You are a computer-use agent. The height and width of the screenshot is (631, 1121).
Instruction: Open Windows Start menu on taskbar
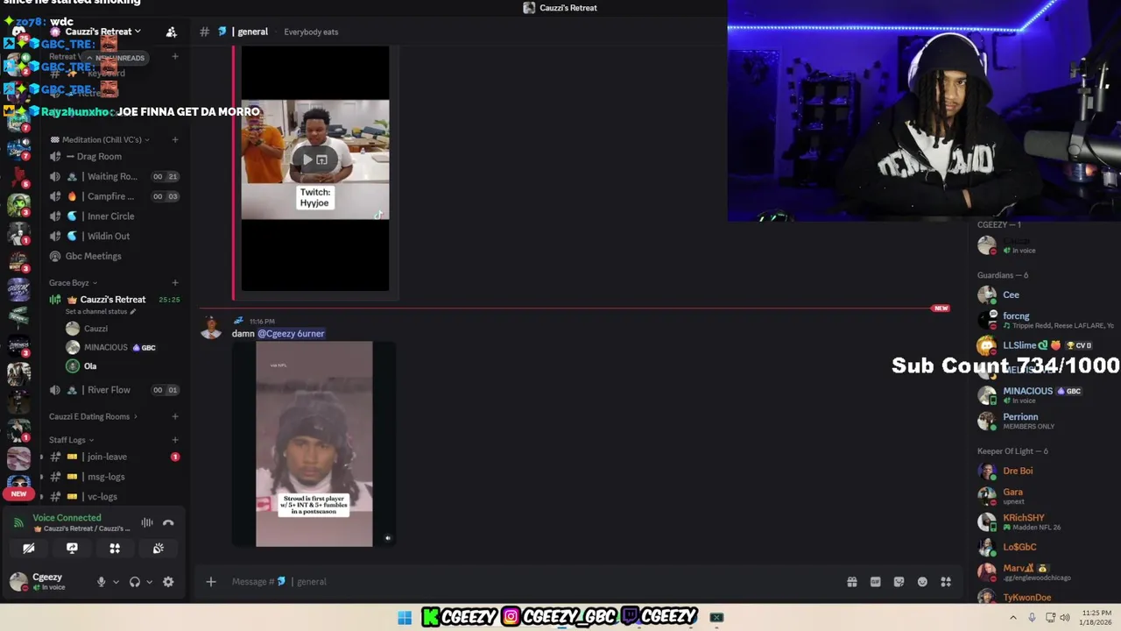point(405,618)
